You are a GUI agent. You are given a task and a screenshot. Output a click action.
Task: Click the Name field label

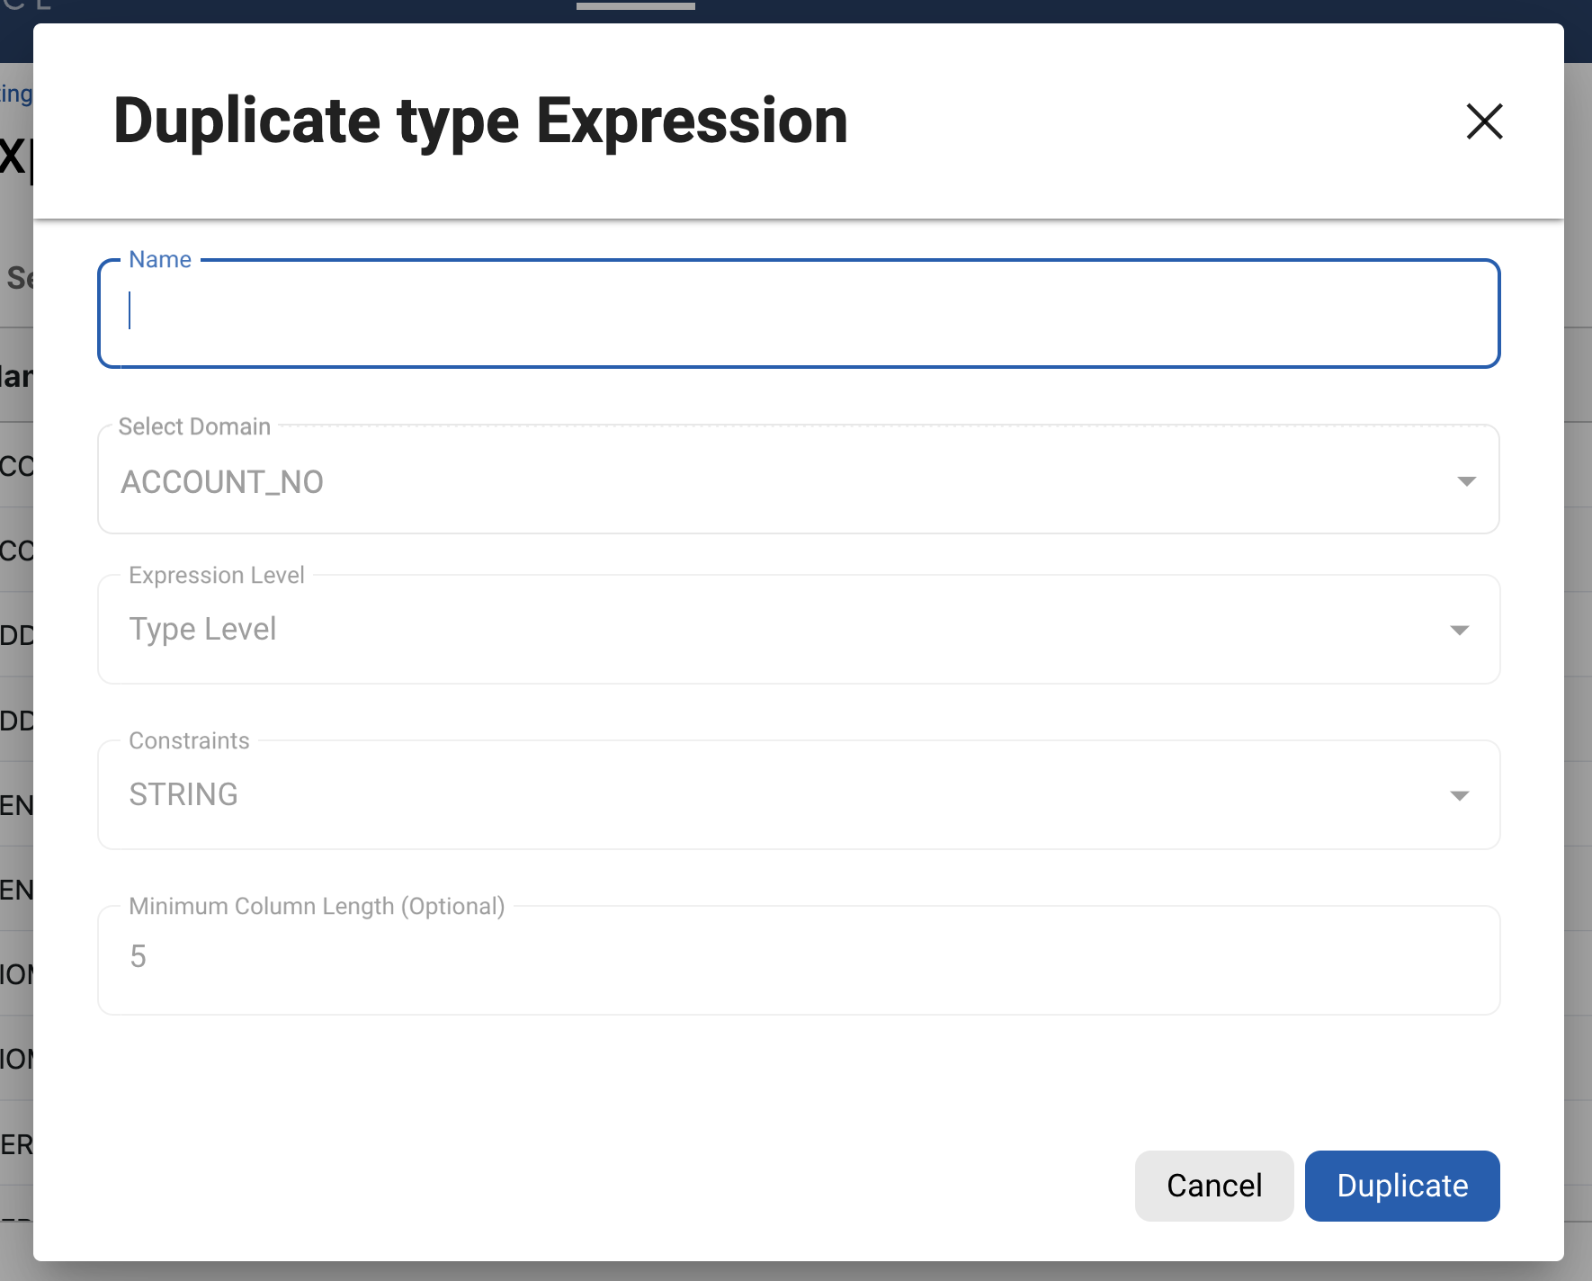(x=160, y=260)
